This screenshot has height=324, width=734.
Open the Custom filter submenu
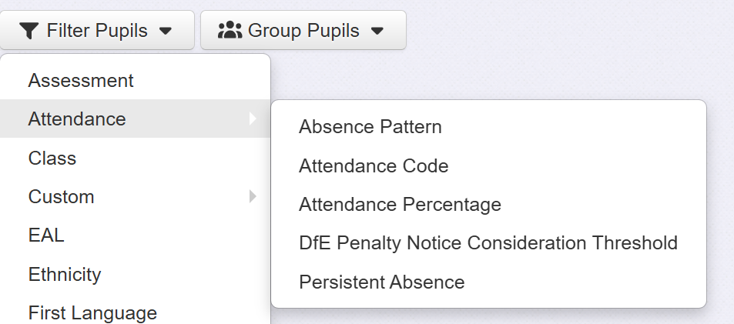pyautogui.click(x=62, y=196)
